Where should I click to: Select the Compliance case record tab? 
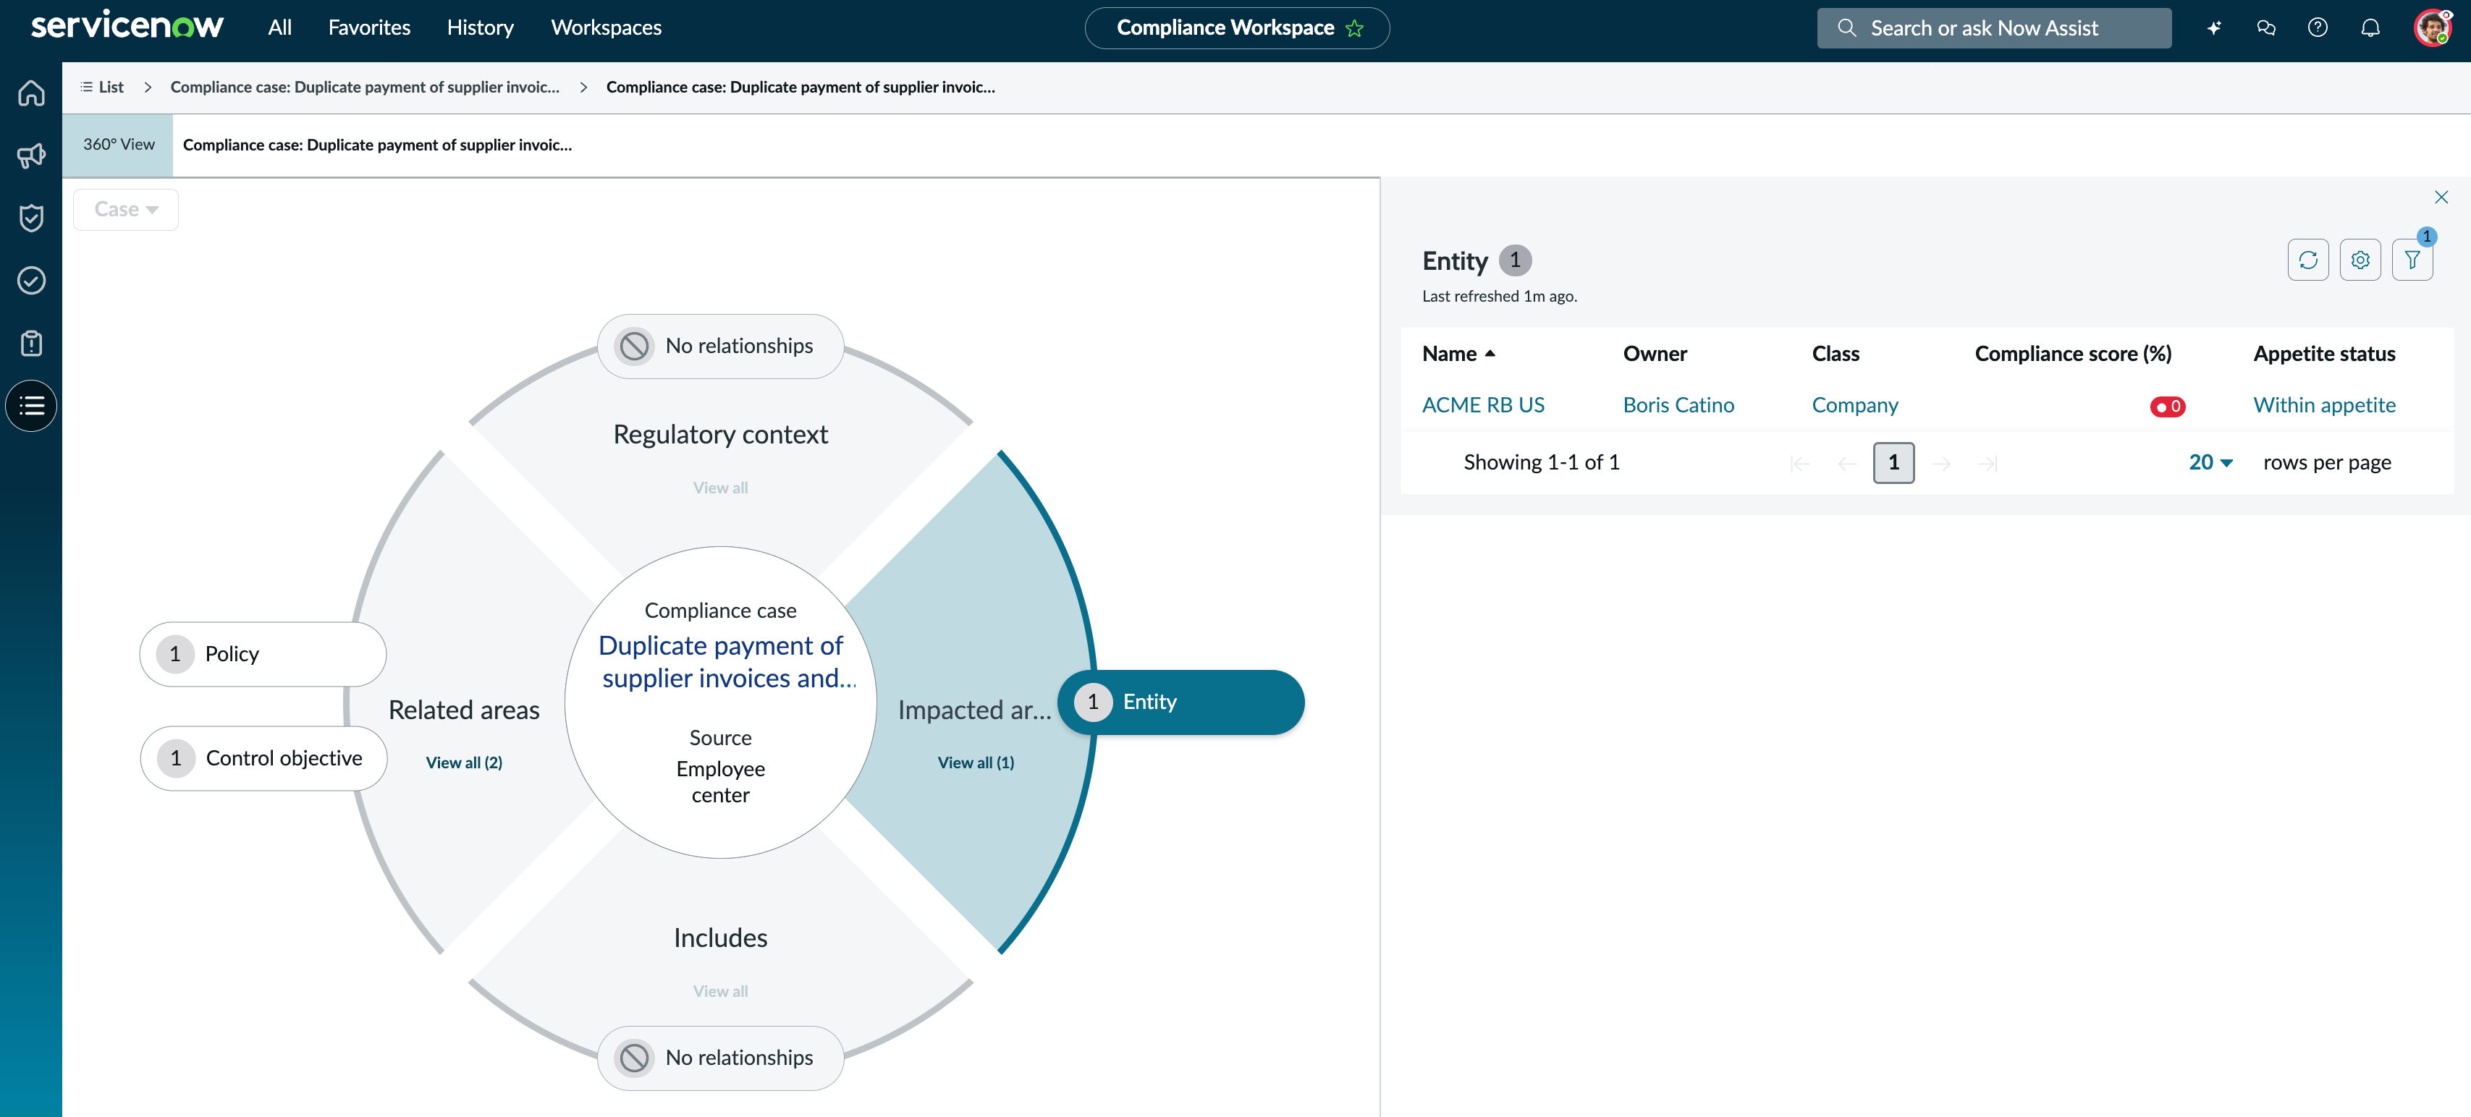pos(377,145)
